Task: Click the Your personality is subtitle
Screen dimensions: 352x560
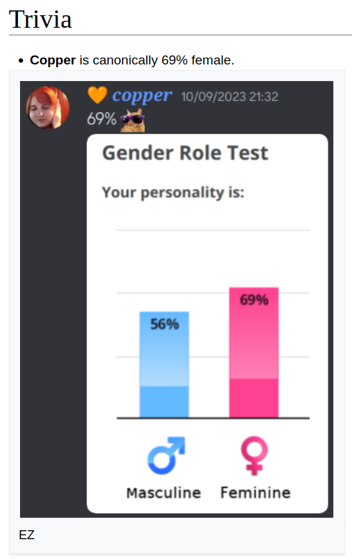Action: (173, 193)
